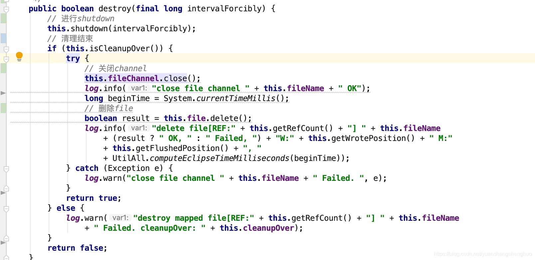Viewport: 535px width, 260px height.
Task: Collapse the if isCleanupOver block fold toggle
Action: 6,49
